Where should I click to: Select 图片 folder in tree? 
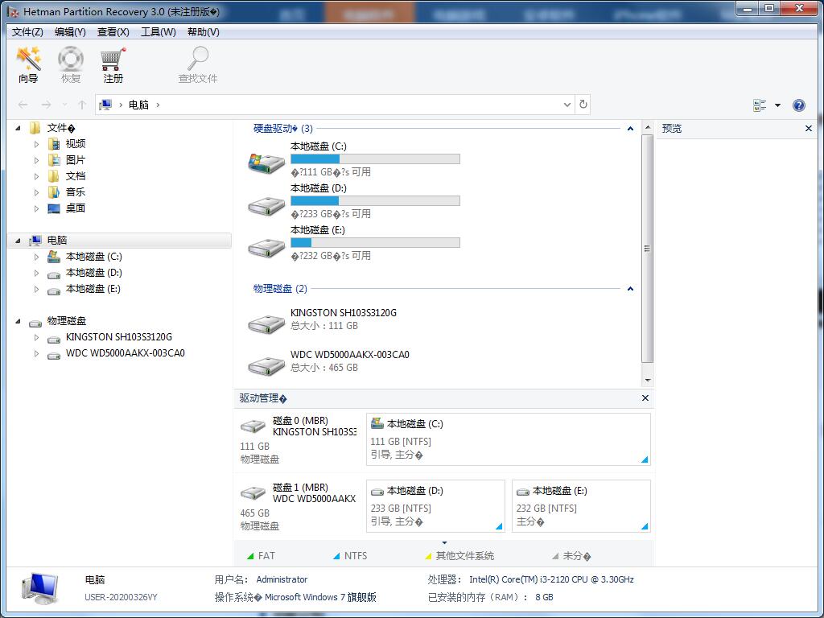[76, 160]
